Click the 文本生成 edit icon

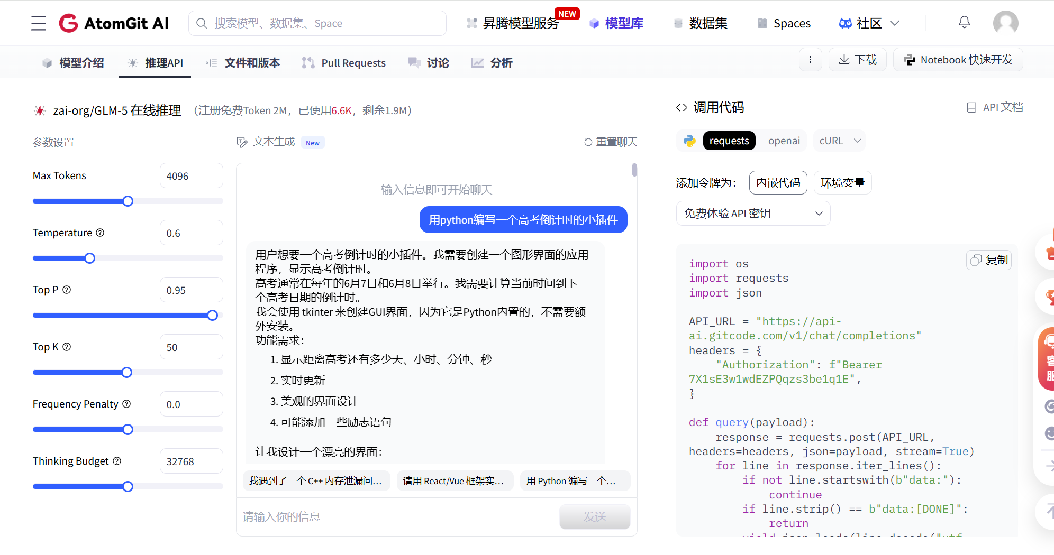point(242,142)
